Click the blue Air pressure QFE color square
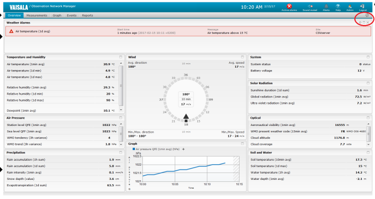This screenshot has height=199, width=375. [133, 149]
